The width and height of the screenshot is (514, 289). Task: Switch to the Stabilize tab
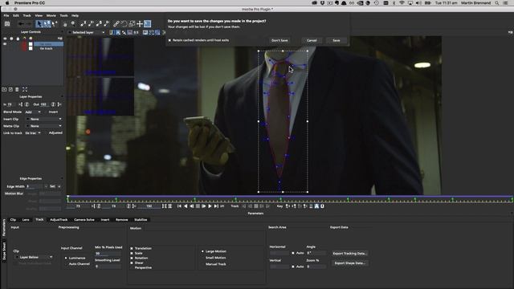click(x=141, y=219)
